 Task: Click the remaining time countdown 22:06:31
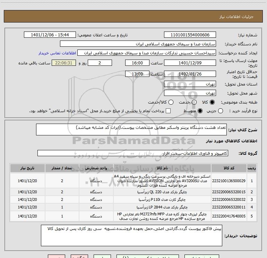click(x=64, y=63)
